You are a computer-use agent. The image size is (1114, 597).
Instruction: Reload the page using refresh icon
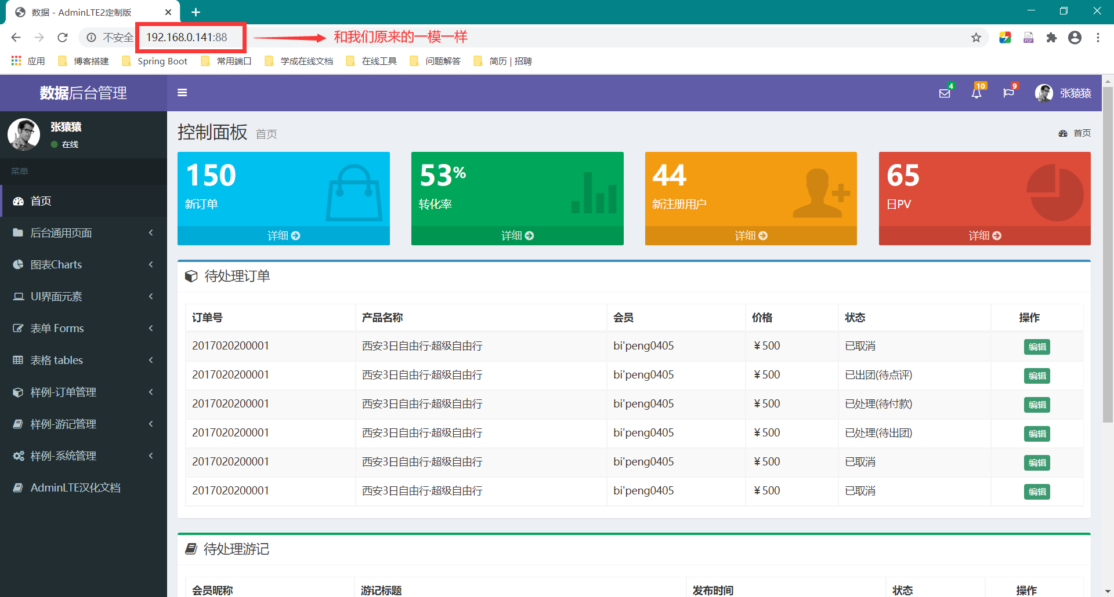point(63,38)
